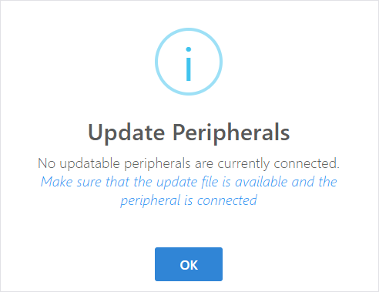Click the dot of the info icon's i

point(189,49)
